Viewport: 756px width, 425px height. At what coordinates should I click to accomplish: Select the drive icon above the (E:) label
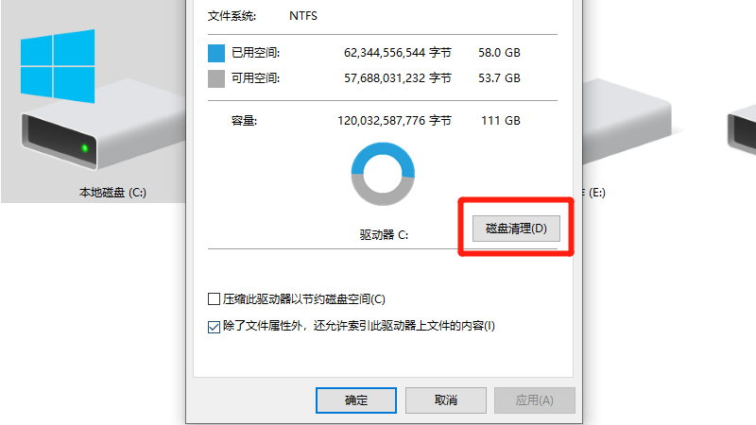point(627,121)
